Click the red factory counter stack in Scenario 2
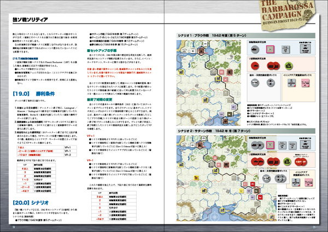 [x=273, y=161]
